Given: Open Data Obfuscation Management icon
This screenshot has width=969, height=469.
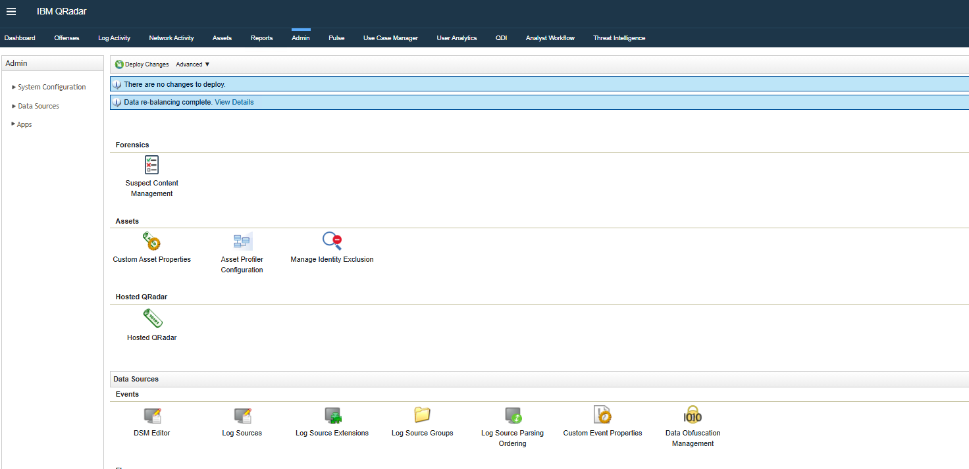Looking at the screenshot, I should [x=693, y=414].
